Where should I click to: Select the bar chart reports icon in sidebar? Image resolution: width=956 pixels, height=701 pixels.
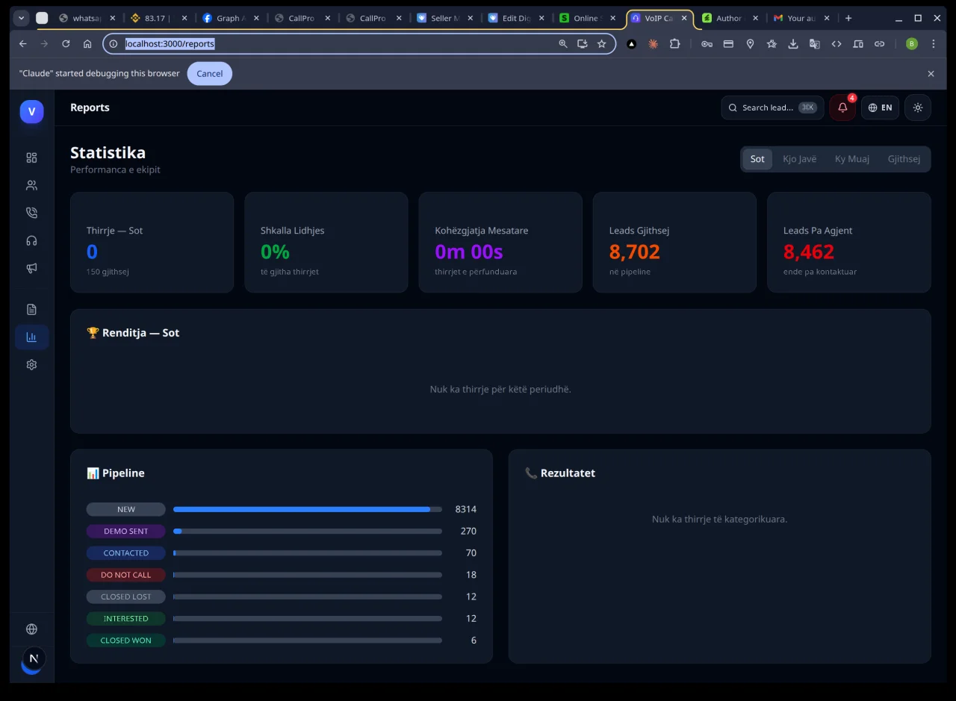point(31,337)
